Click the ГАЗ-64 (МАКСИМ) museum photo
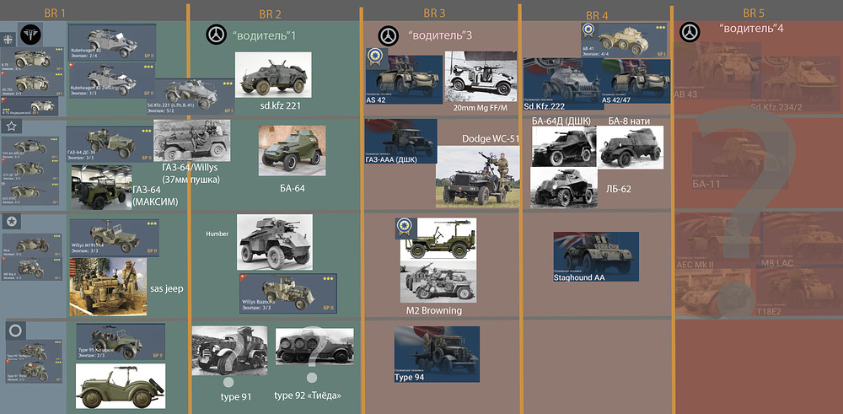 (x=101, y=187)
